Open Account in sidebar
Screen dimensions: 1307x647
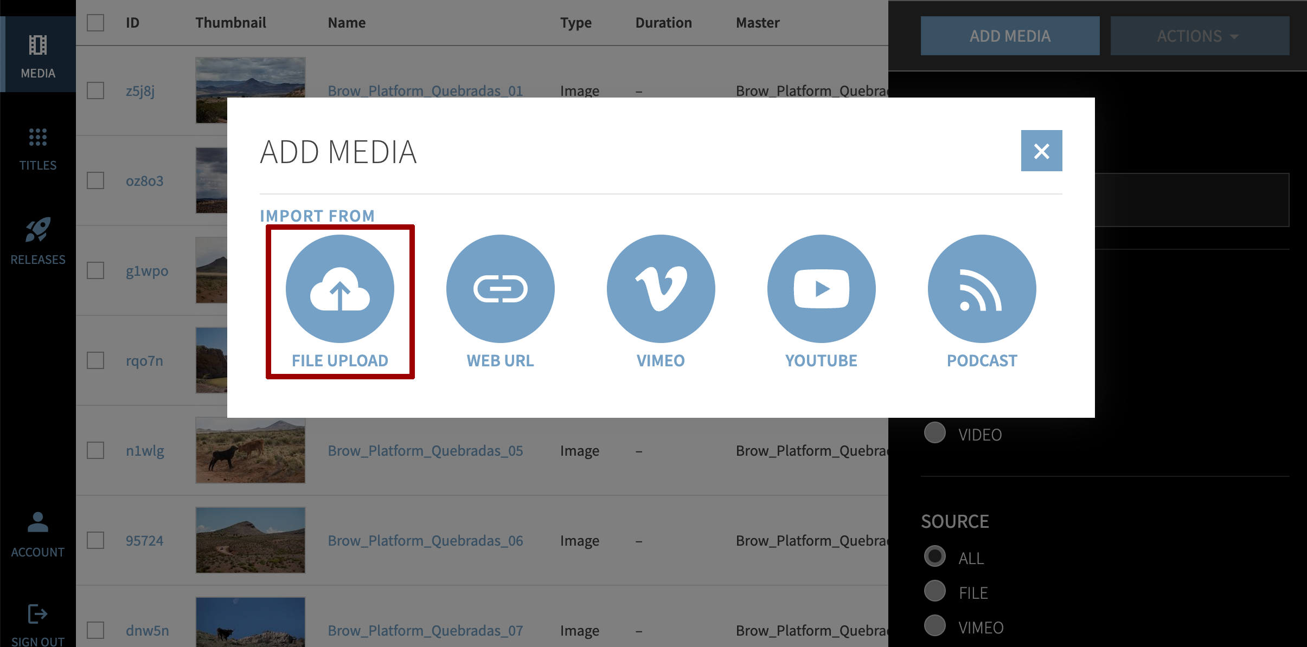click(x=38, y=534)
